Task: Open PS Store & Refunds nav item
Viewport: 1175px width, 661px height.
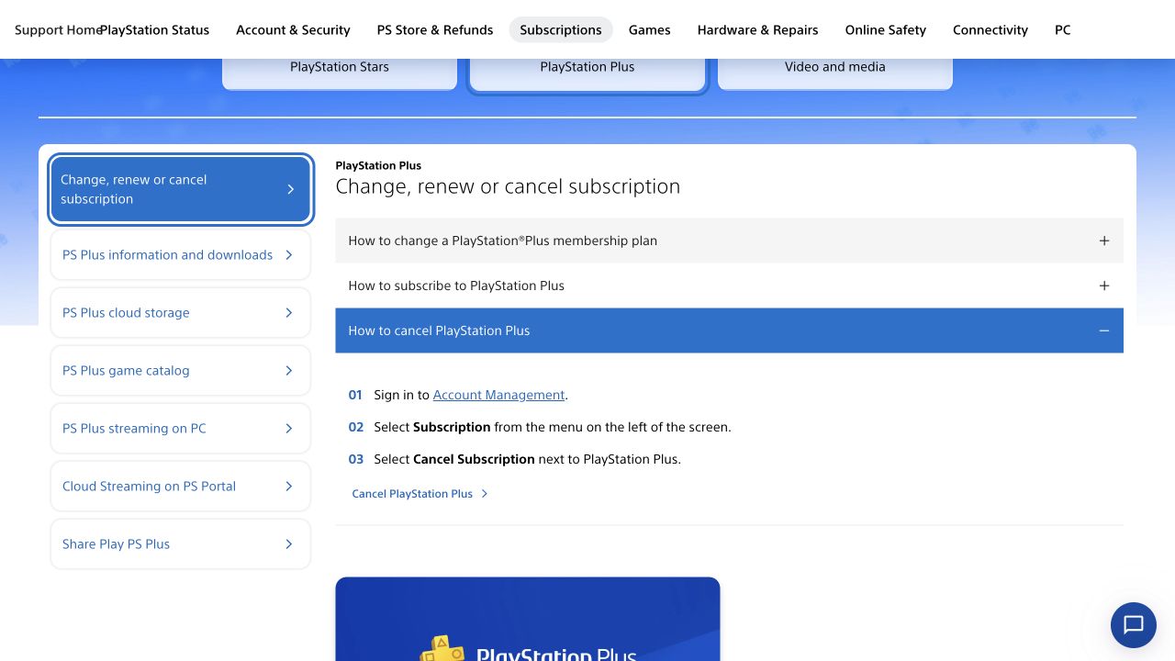Action: click(x=435, y=29)
